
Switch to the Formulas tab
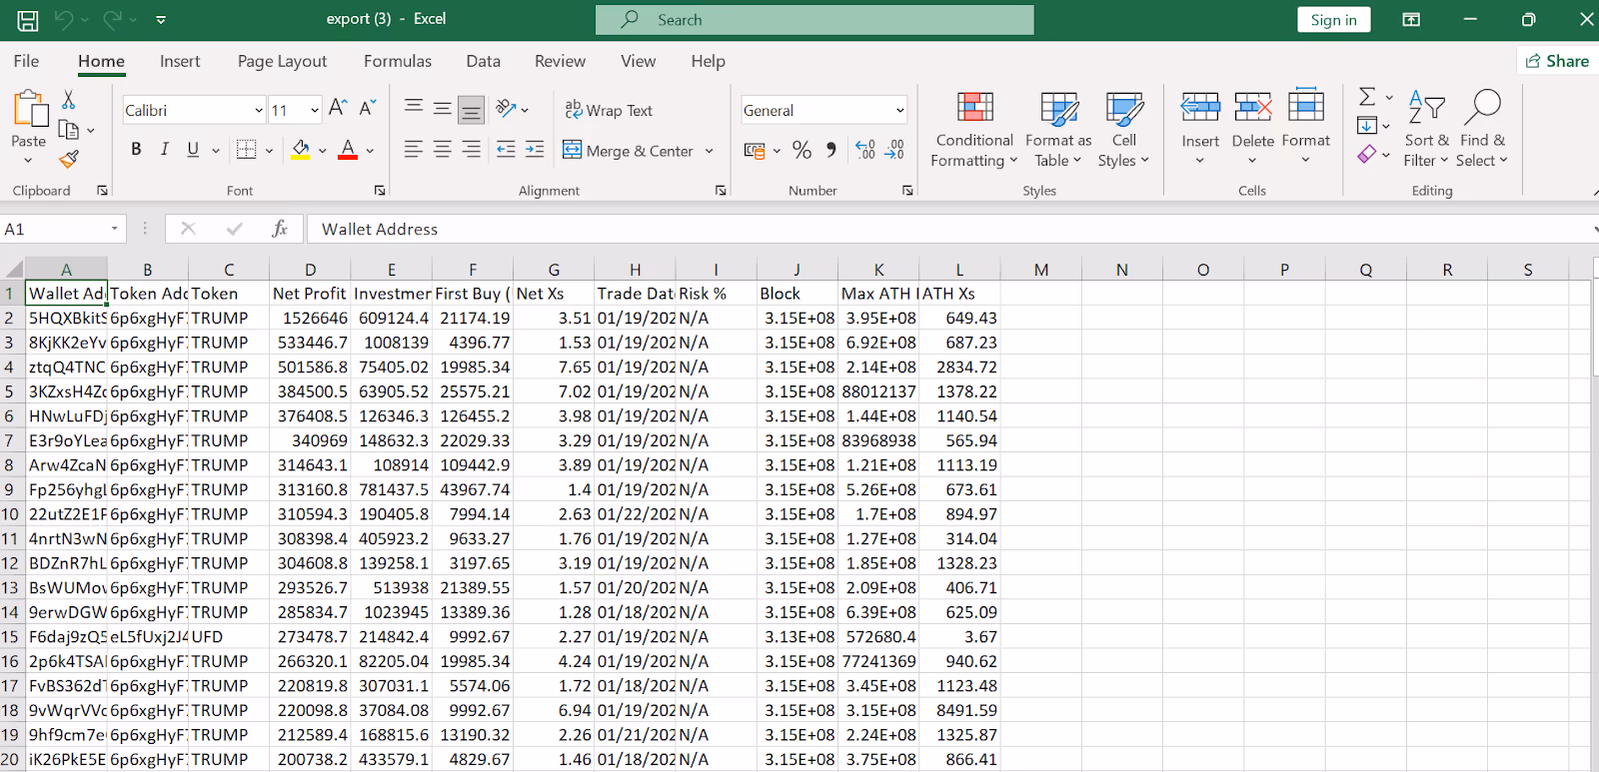(398, 61)
